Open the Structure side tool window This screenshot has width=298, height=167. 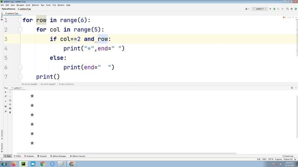pyautogui.click(x=2, y=135)
